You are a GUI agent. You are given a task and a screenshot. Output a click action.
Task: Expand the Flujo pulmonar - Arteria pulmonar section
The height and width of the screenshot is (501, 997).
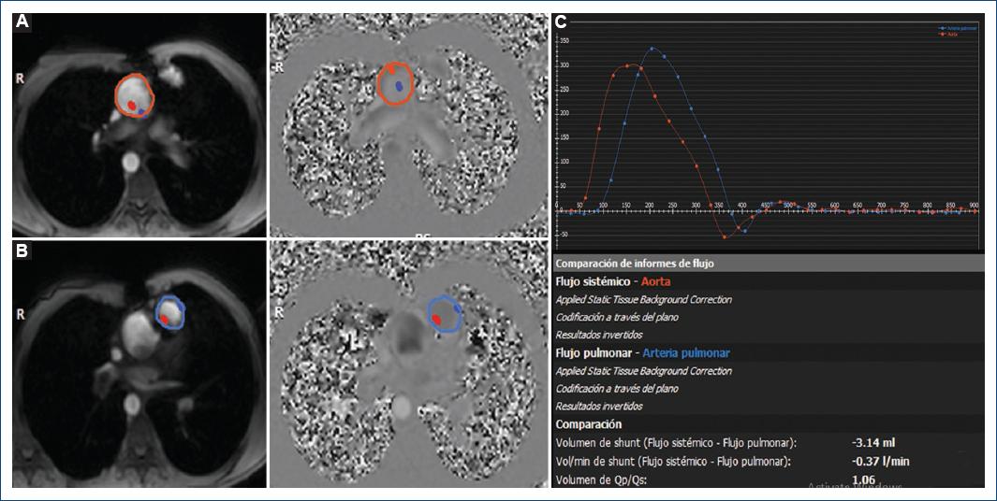coord(642,353)
